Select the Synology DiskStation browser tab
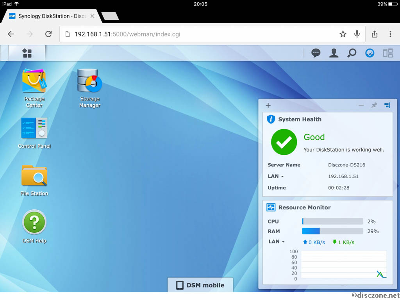The height and width of the screenshot is (300, 400). point(52,16)
